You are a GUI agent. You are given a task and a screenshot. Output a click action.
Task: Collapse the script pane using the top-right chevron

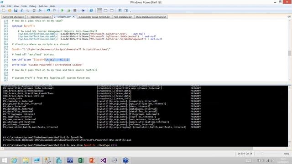289,16
